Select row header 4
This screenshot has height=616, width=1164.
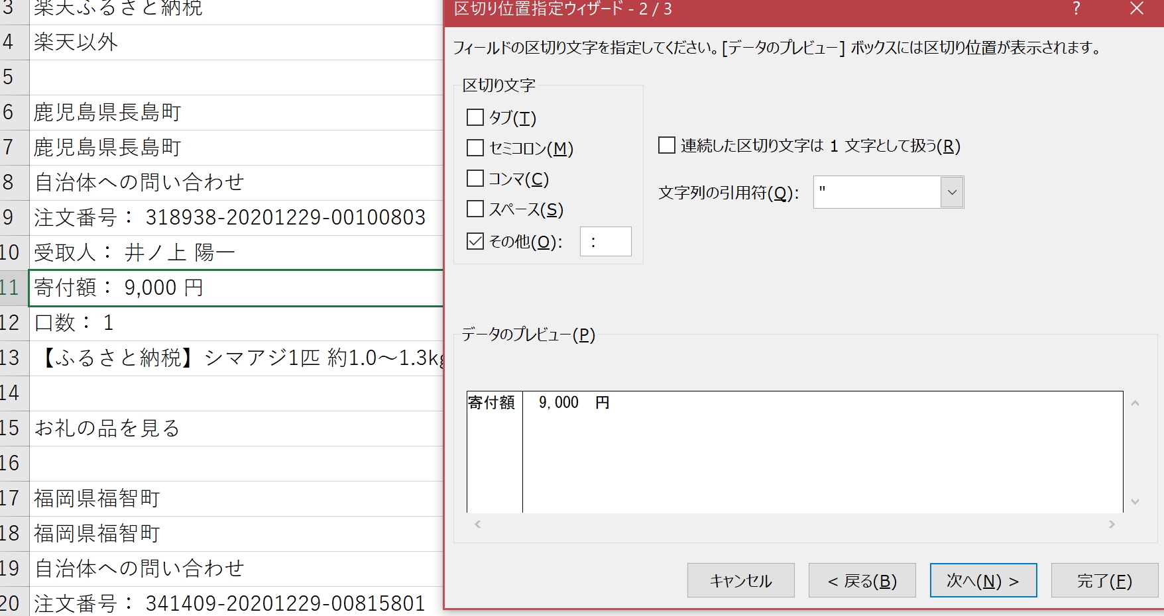[x=14, y=42]
